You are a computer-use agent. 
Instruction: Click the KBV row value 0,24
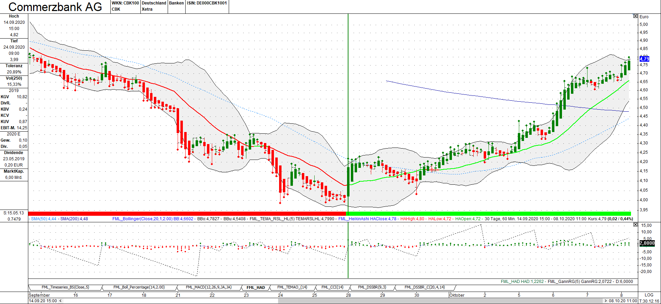coord(23,109)
